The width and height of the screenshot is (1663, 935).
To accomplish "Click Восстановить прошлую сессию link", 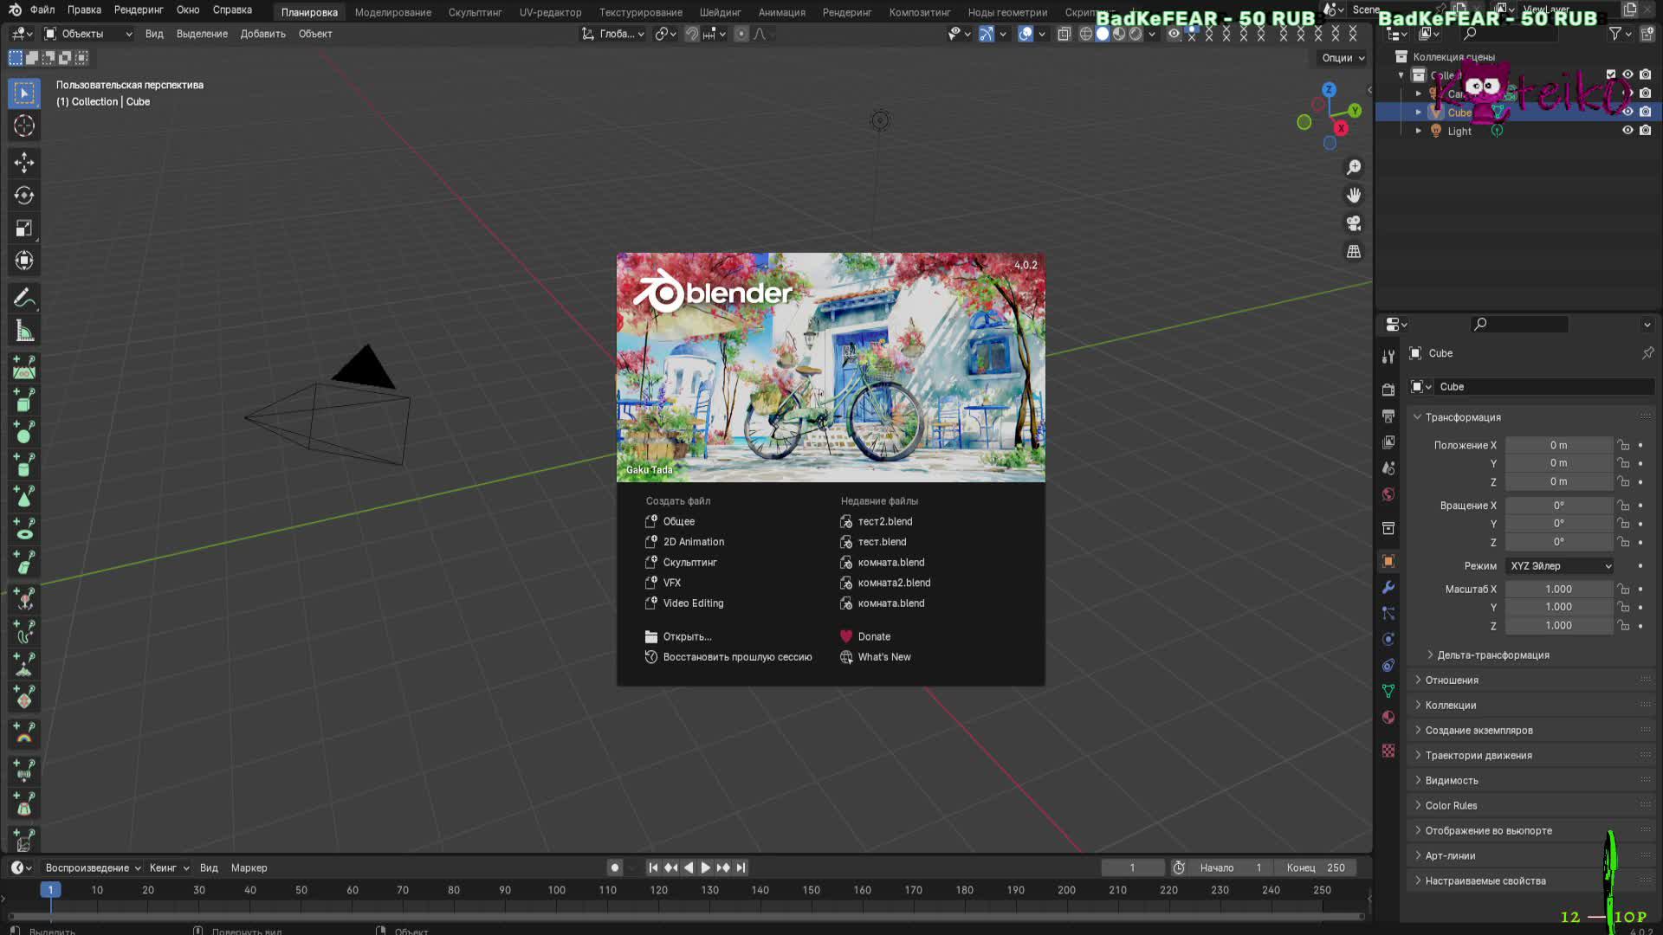I will coord(737,657).
